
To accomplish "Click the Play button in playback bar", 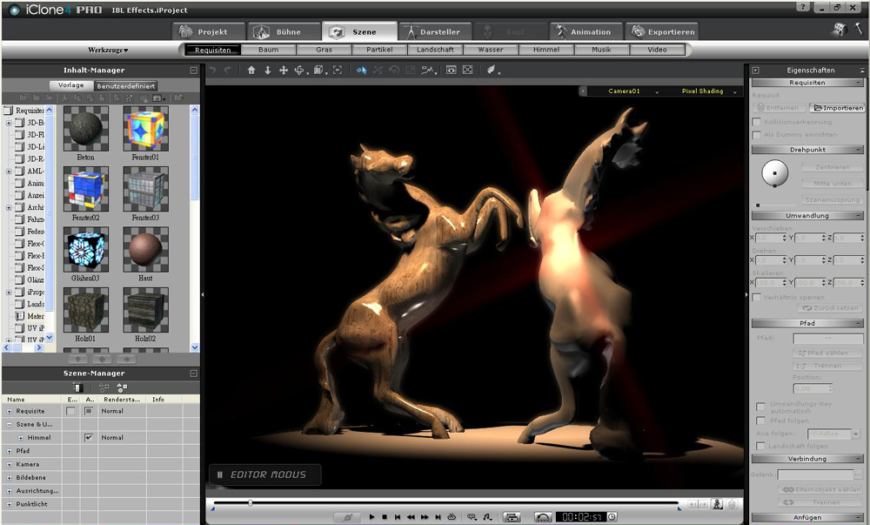I will [371, 516].
